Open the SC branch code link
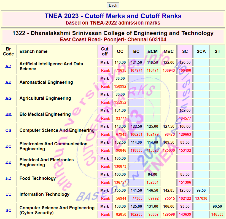Viewport: 226px width, 219px height. click(8, 210)
